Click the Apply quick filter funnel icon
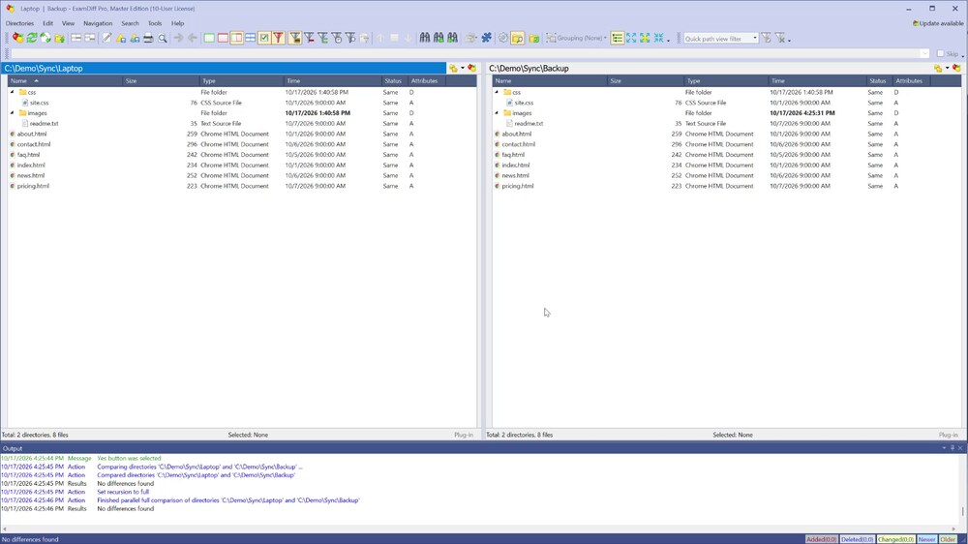 pos(766,39)
